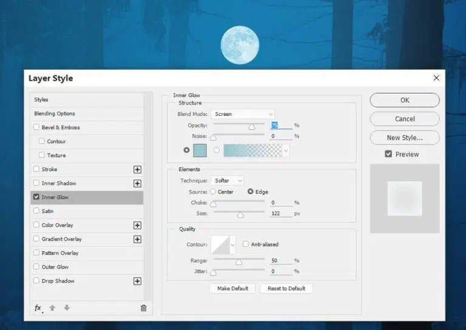This screenshot has width=466, height=330.
Task: Click the fx add style icon
Action: point(38,308)
